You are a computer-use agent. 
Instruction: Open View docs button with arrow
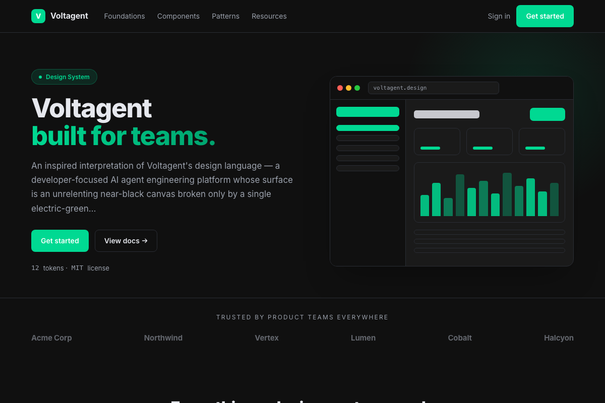126,241
